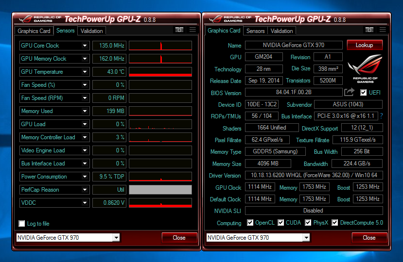The width and height of the screenshot is (403, 262).
Task: Open the VDDC sensor dropdown
Action: pyautogui.click(x=85, y=203)
